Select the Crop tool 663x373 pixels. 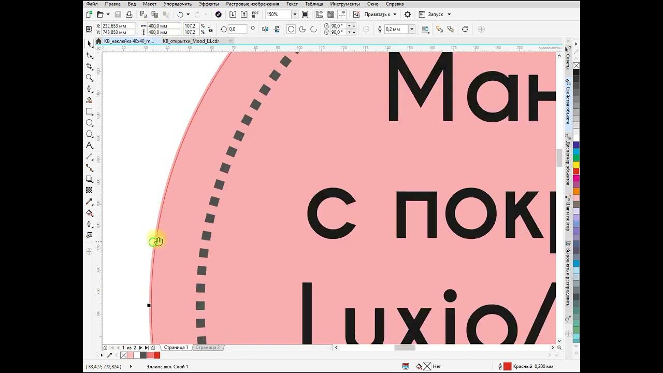click(x=89, y=67)
